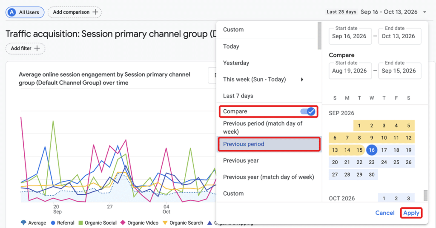Select September 26 in the calendar
Image resolution: width=436 pixels, height=228 pixels.
tap(408, 162)
